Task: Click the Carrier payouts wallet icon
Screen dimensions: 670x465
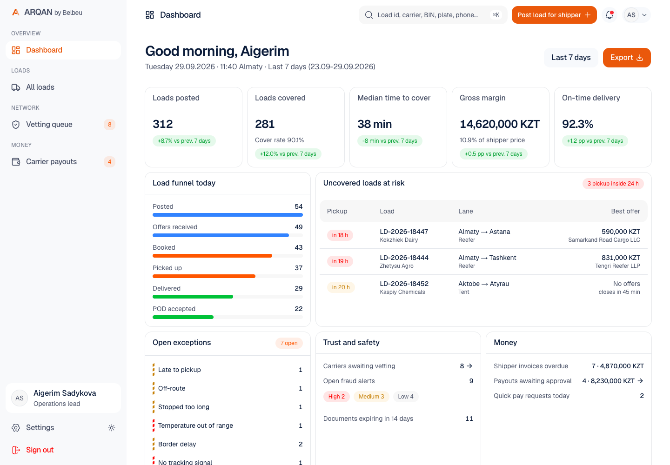Action: click(x=16, y=162)
